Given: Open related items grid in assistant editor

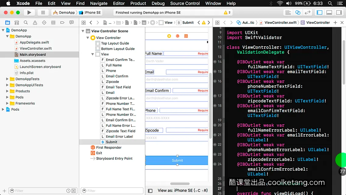Looking at the screenshot, I should [x=217, y=23].
